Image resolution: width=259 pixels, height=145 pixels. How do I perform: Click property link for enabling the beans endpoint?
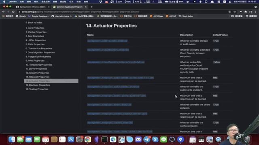[x=109, y=105]
